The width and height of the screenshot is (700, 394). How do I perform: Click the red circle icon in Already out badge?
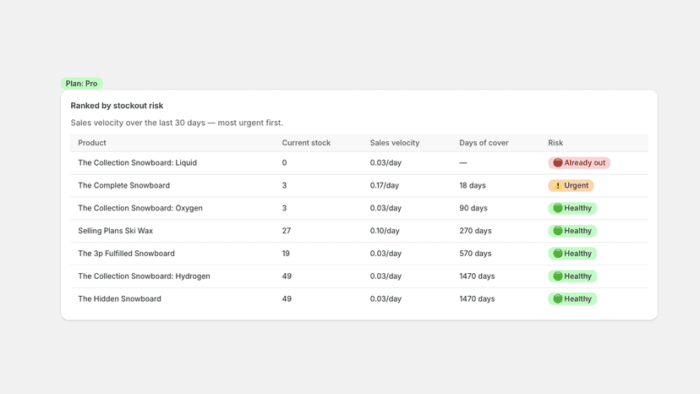click(x=558, y=162)
